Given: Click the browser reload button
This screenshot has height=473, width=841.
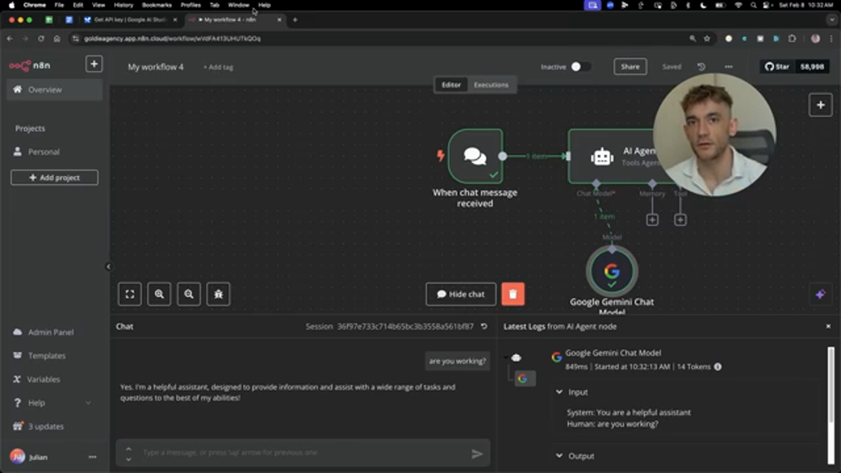Looking at the screenshot, I should coord(41,39).
